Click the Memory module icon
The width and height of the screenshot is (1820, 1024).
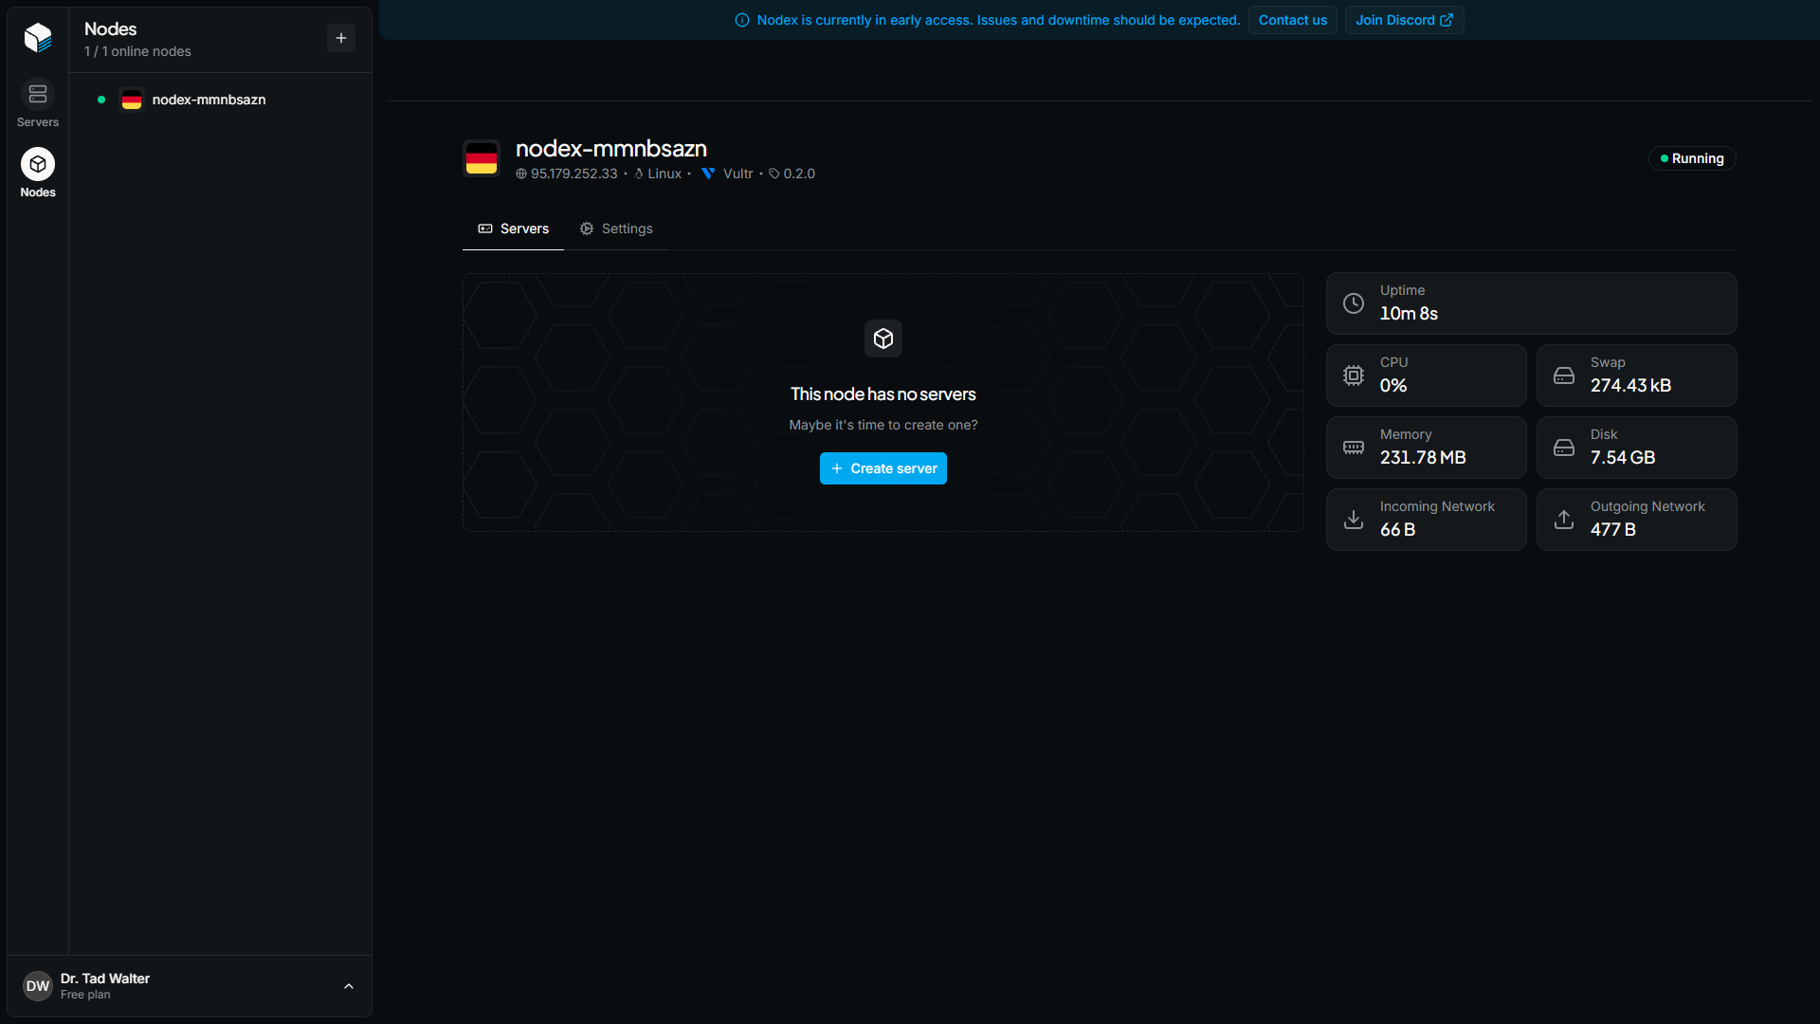click(x=1354, y=448)
